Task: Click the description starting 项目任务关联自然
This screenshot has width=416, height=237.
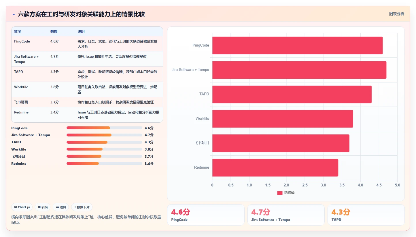Action: [x=117, y=90]
